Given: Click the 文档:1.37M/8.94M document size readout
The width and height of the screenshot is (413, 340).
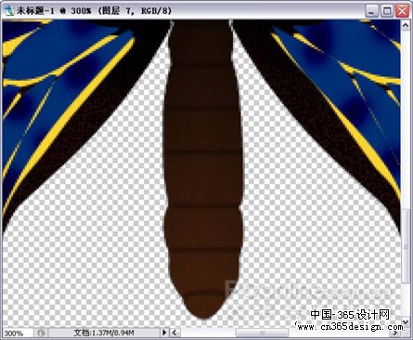Looking at the screenshot, I should pyautogui.click(x=104, y=333).
